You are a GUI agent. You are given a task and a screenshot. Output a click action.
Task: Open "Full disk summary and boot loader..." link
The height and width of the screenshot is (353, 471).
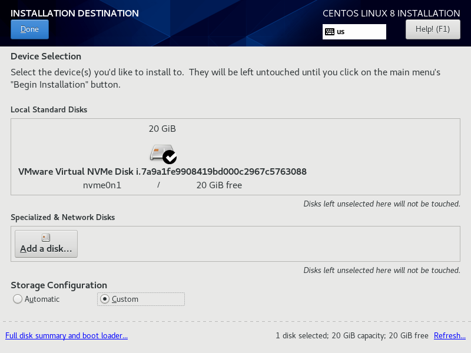tap(67, 336)
